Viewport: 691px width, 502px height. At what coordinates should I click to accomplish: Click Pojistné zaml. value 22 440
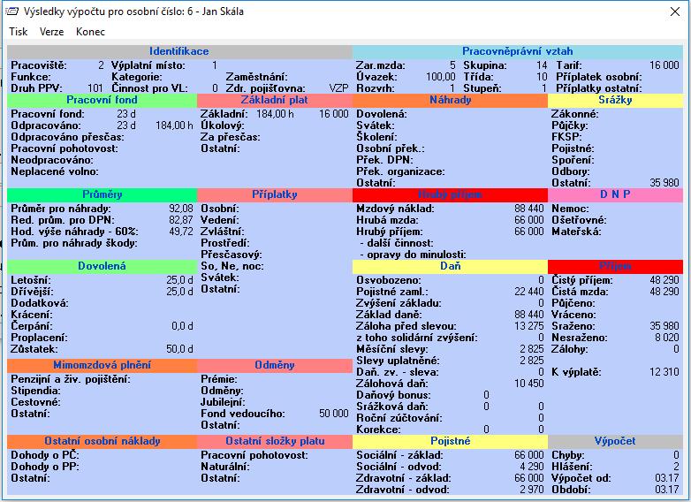[x=528, y=292]
